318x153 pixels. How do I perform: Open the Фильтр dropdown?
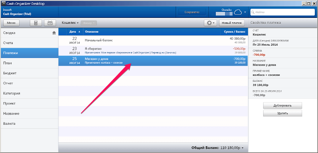click(x=89, y=23)
